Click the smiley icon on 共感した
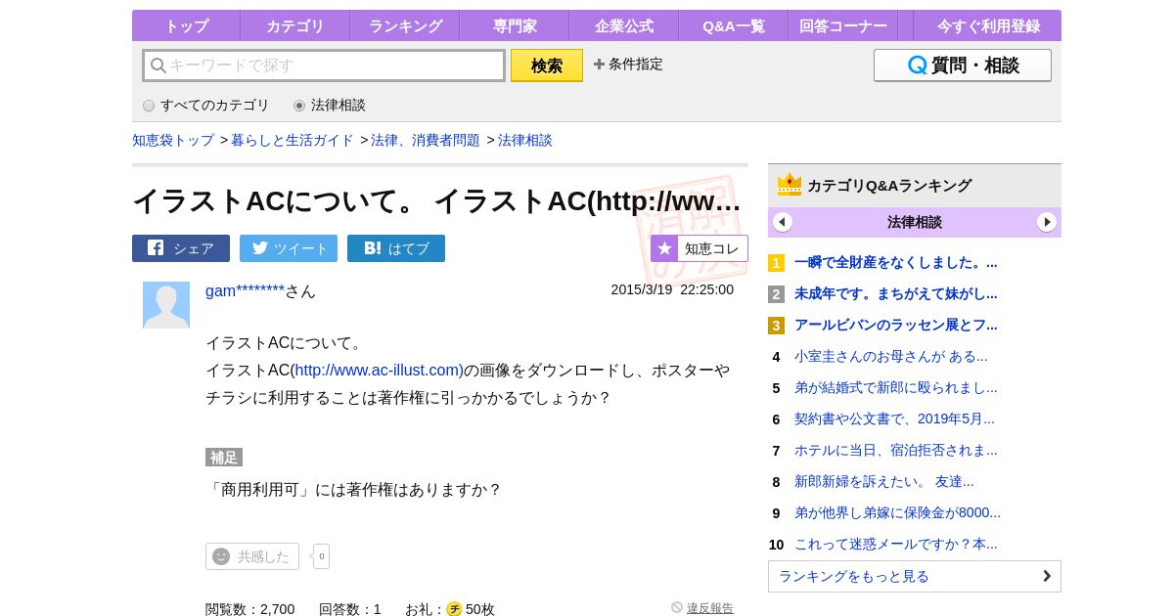Screen dimensions: 1174x616 point(221,556)
